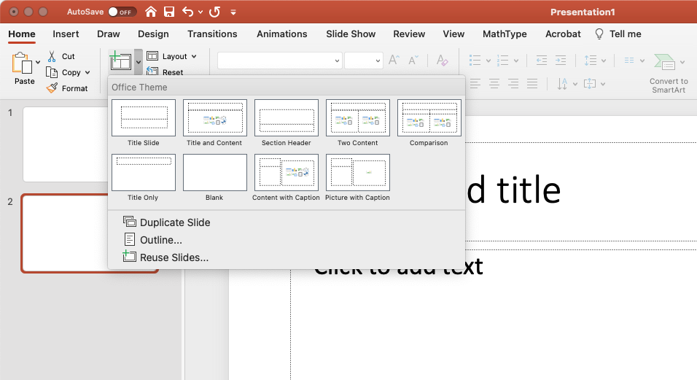The width and height of the screenshot is (697, 380).
Task: Expand the font name combo box
Action: (x=337, y=61)
